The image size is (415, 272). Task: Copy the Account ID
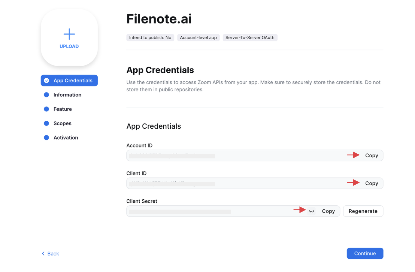tap(371, 156)
